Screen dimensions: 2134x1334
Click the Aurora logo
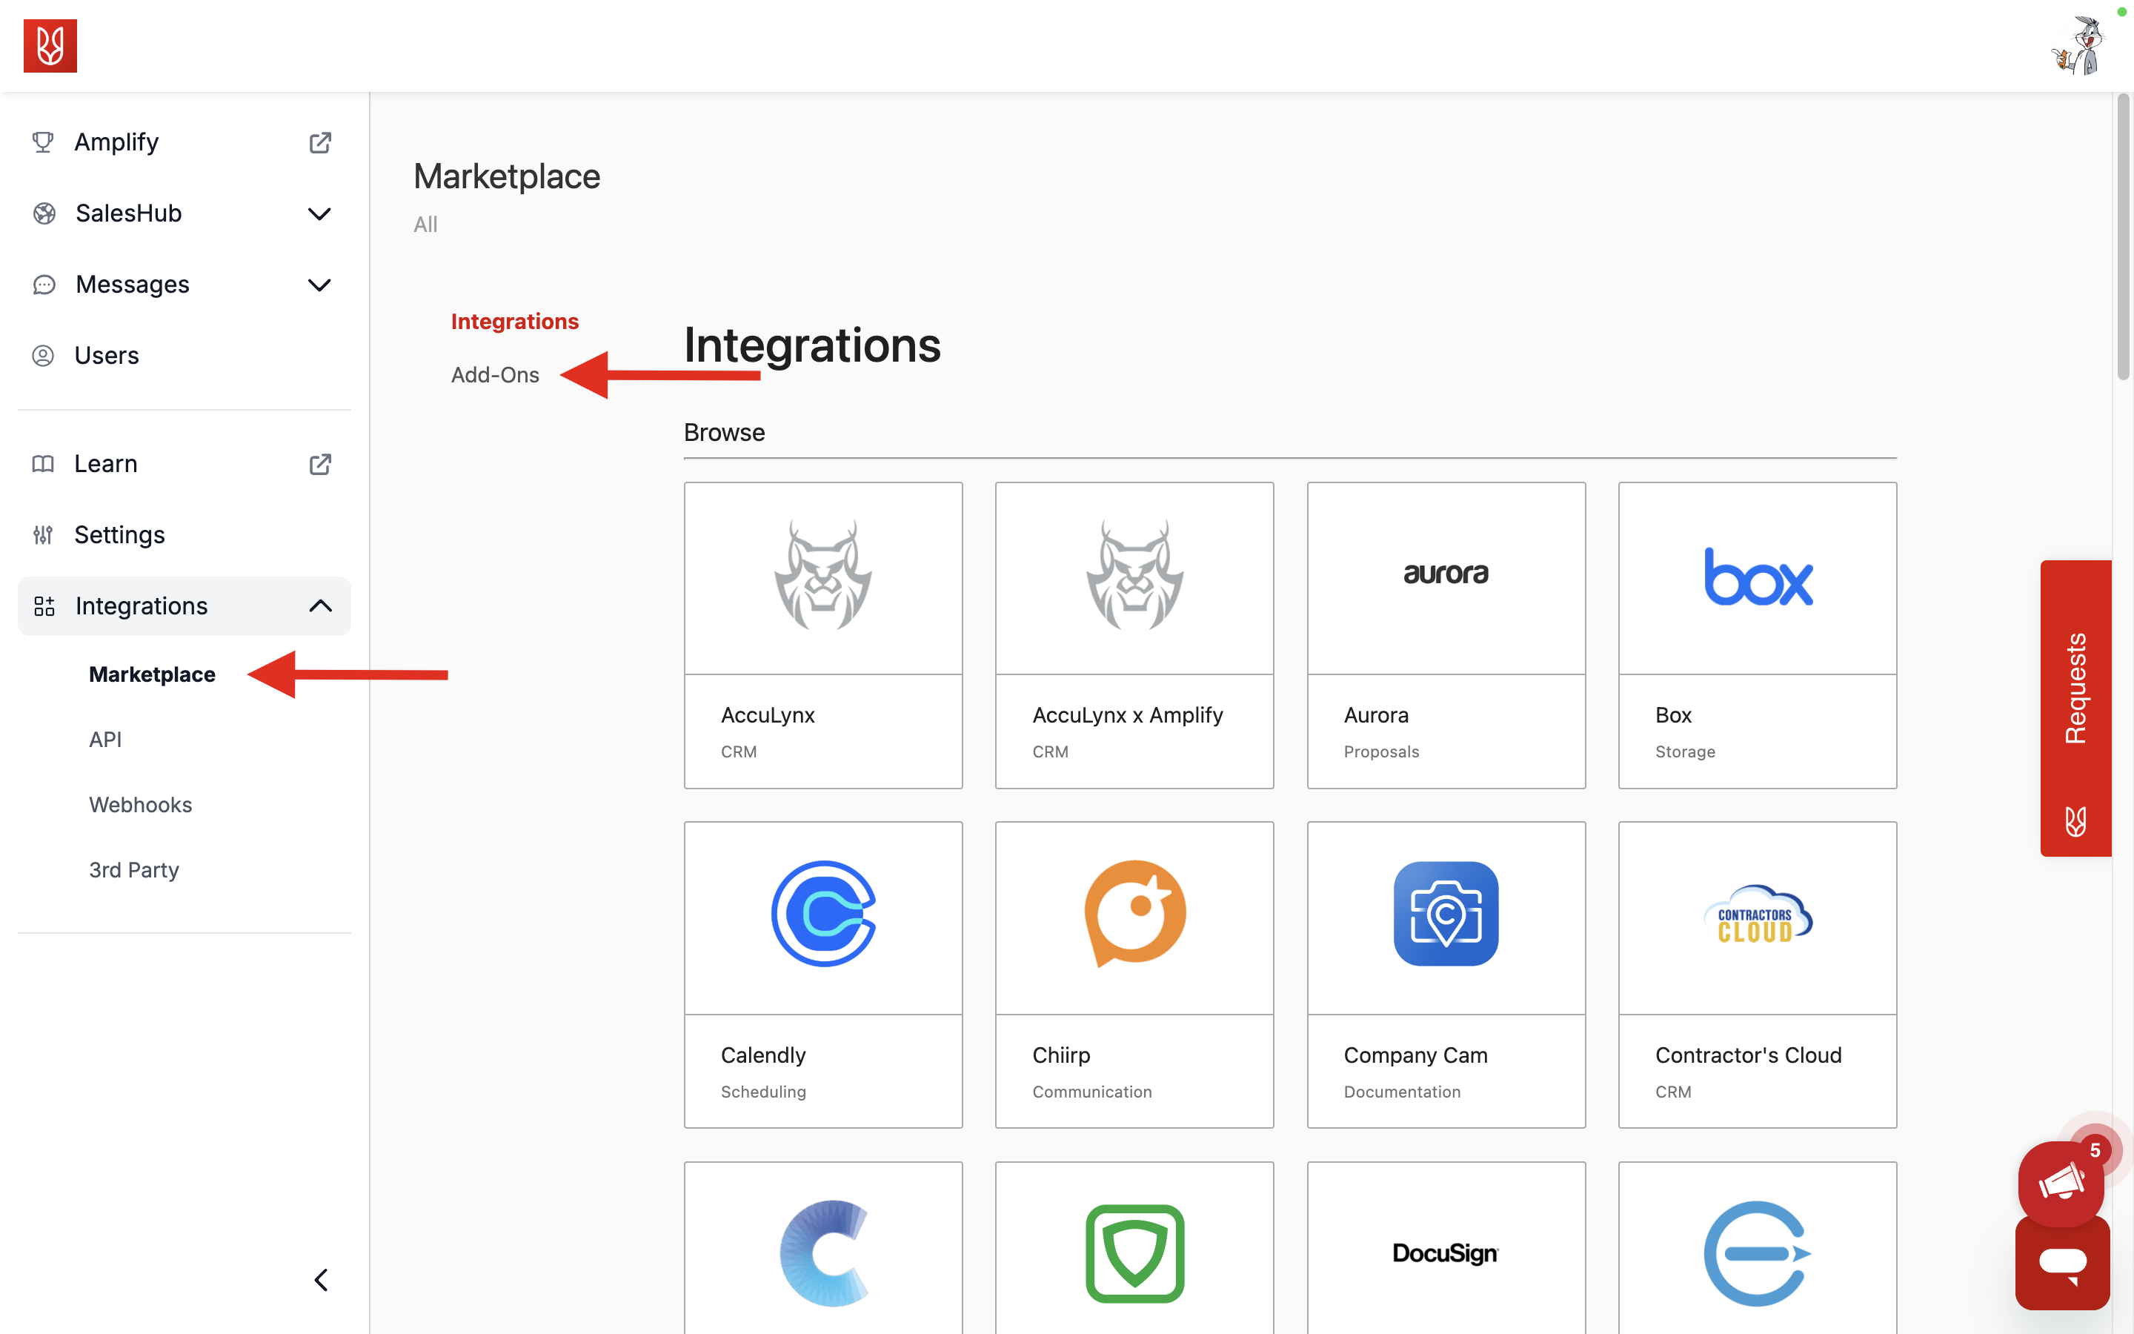[1446, 574]
